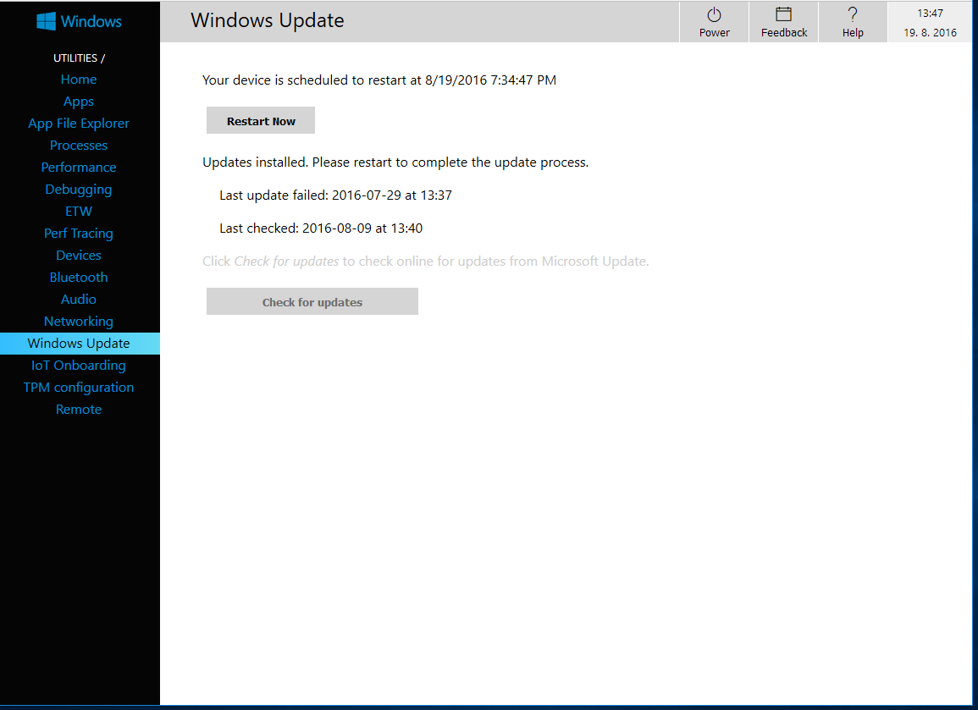Go to Bluetooth settings

79,278
